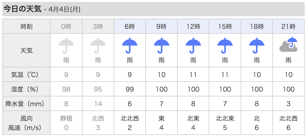Select the blue umbrella icon at 9時
This screenshot has width=307, height=136.
(x=161, y=46)
